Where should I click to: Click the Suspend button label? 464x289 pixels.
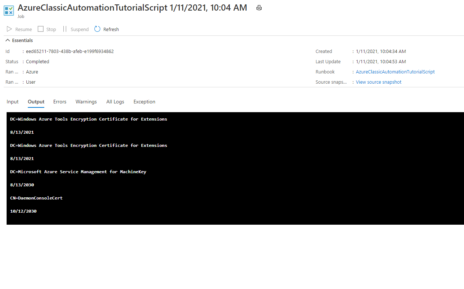pyautogui.click(x=79, y=29)
